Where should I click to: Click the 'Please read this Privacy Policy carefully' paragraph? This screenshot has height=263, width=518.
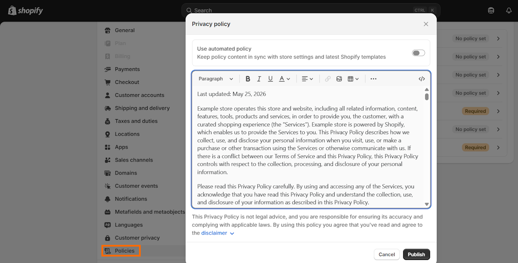click(x=306, y=194)
